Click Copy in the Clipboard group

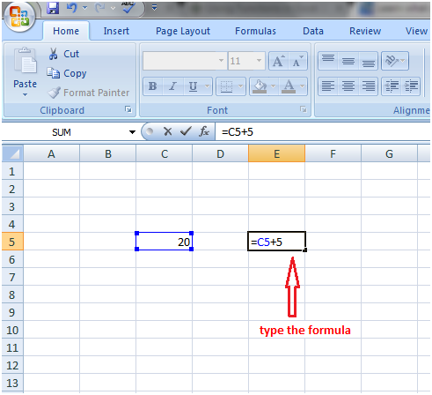pyautogui.click(x=67, y=73)
